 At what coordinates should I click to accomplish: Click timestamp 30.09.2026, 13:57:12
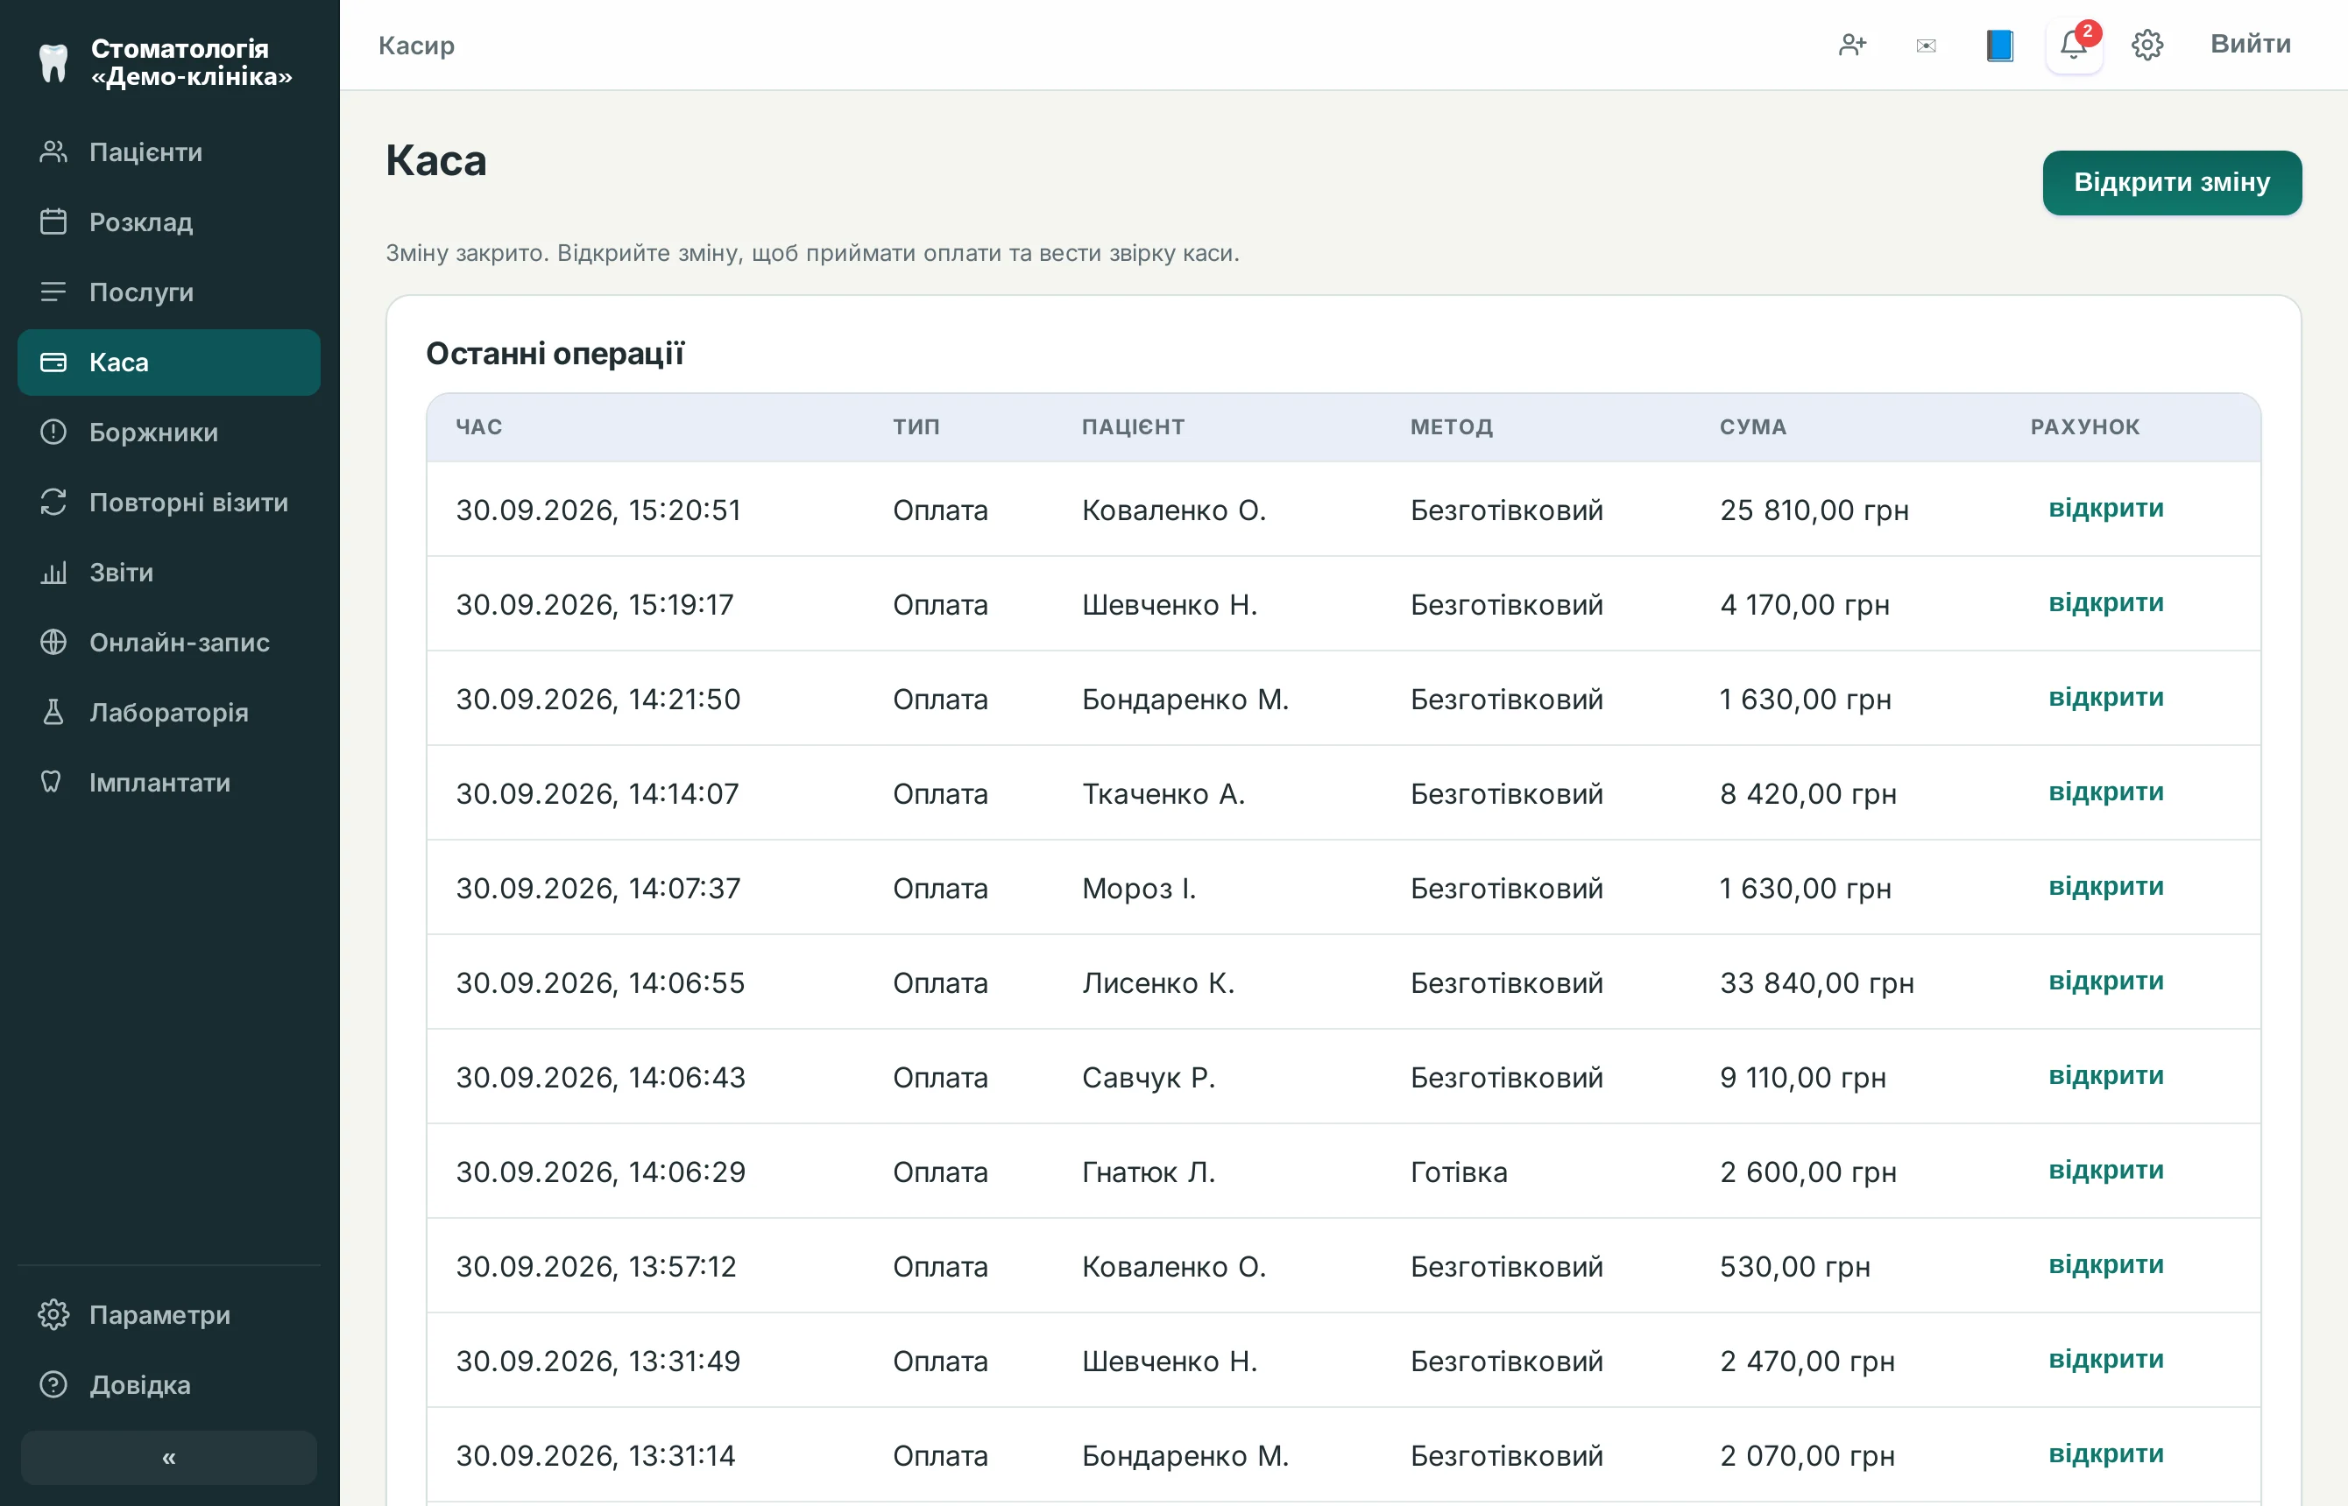(x=596, y=1266)
